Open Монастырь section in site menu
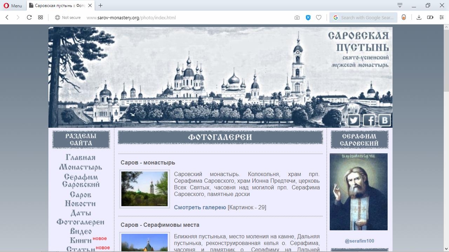 pos(81,167)
